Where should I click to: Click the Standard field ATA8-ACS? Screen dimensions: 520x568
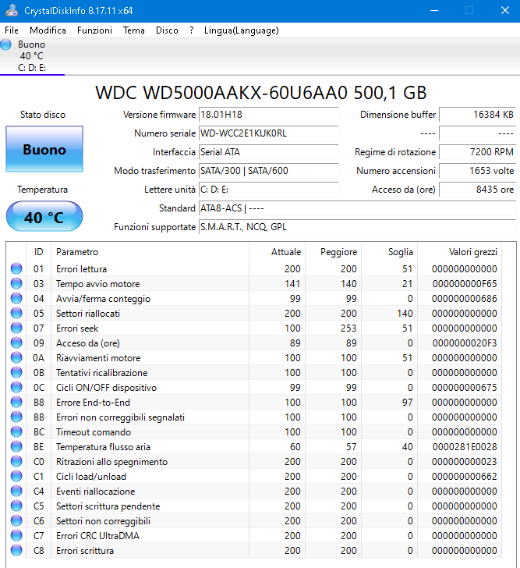358,208
